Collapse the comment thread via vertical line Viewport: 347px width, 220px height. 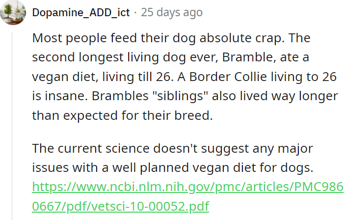pyautogui.click(x=12, y=126)
